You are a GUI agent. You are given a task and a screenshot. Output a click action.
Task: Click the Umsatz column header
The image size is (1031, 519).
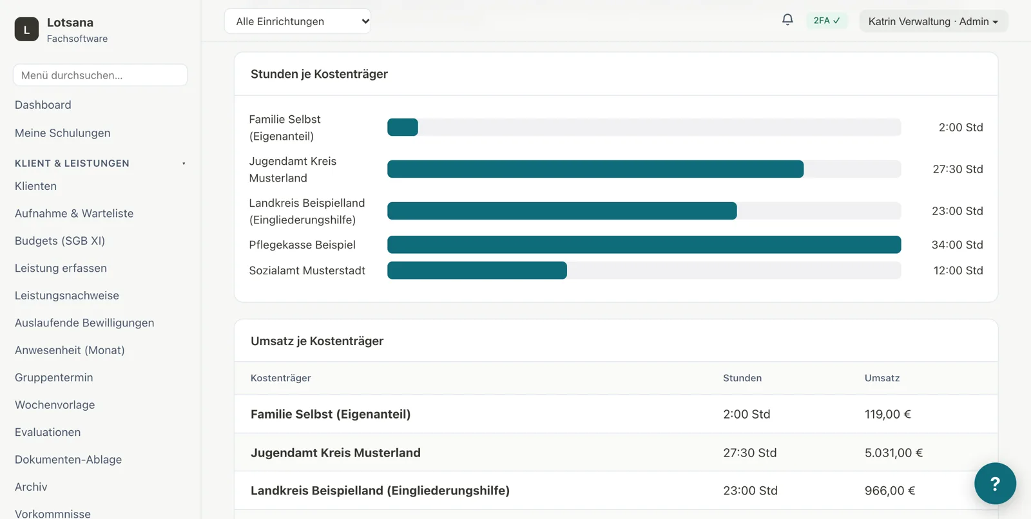point(882,378)
